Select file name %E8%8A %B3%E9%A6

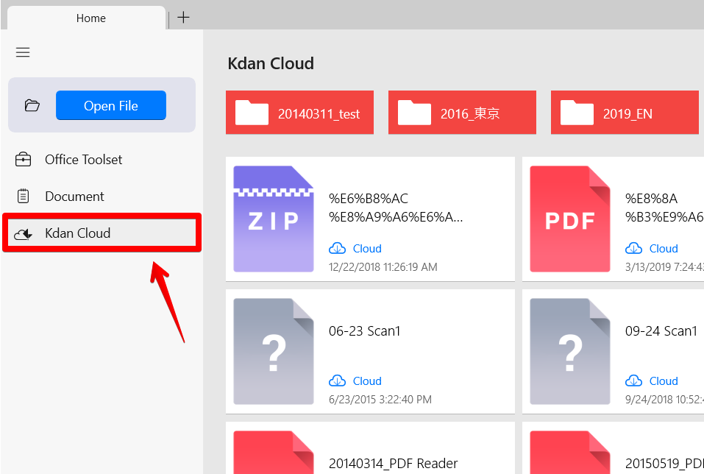(x=664, y=208)
